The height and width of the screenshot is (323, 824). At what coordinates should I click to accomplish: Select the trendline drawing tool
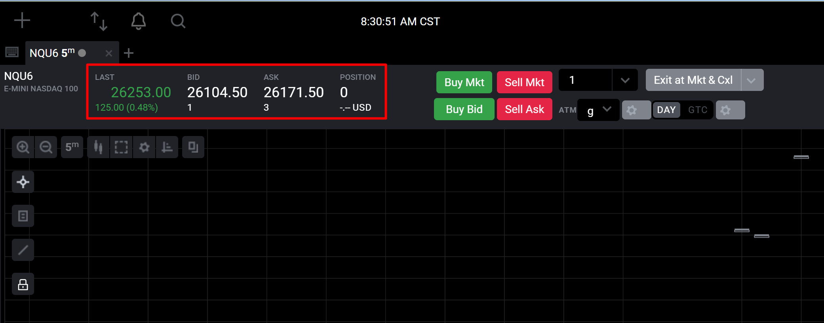23,249
